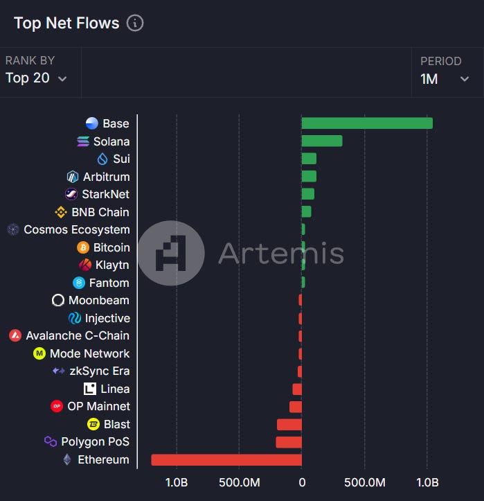
Task: Click the OP Mainnet logo icon
Action: pyautogui.click(x=57, y=407)
